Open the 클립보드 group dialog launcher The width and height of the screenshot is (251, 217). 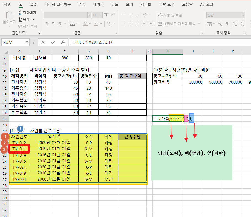(39, 33)
